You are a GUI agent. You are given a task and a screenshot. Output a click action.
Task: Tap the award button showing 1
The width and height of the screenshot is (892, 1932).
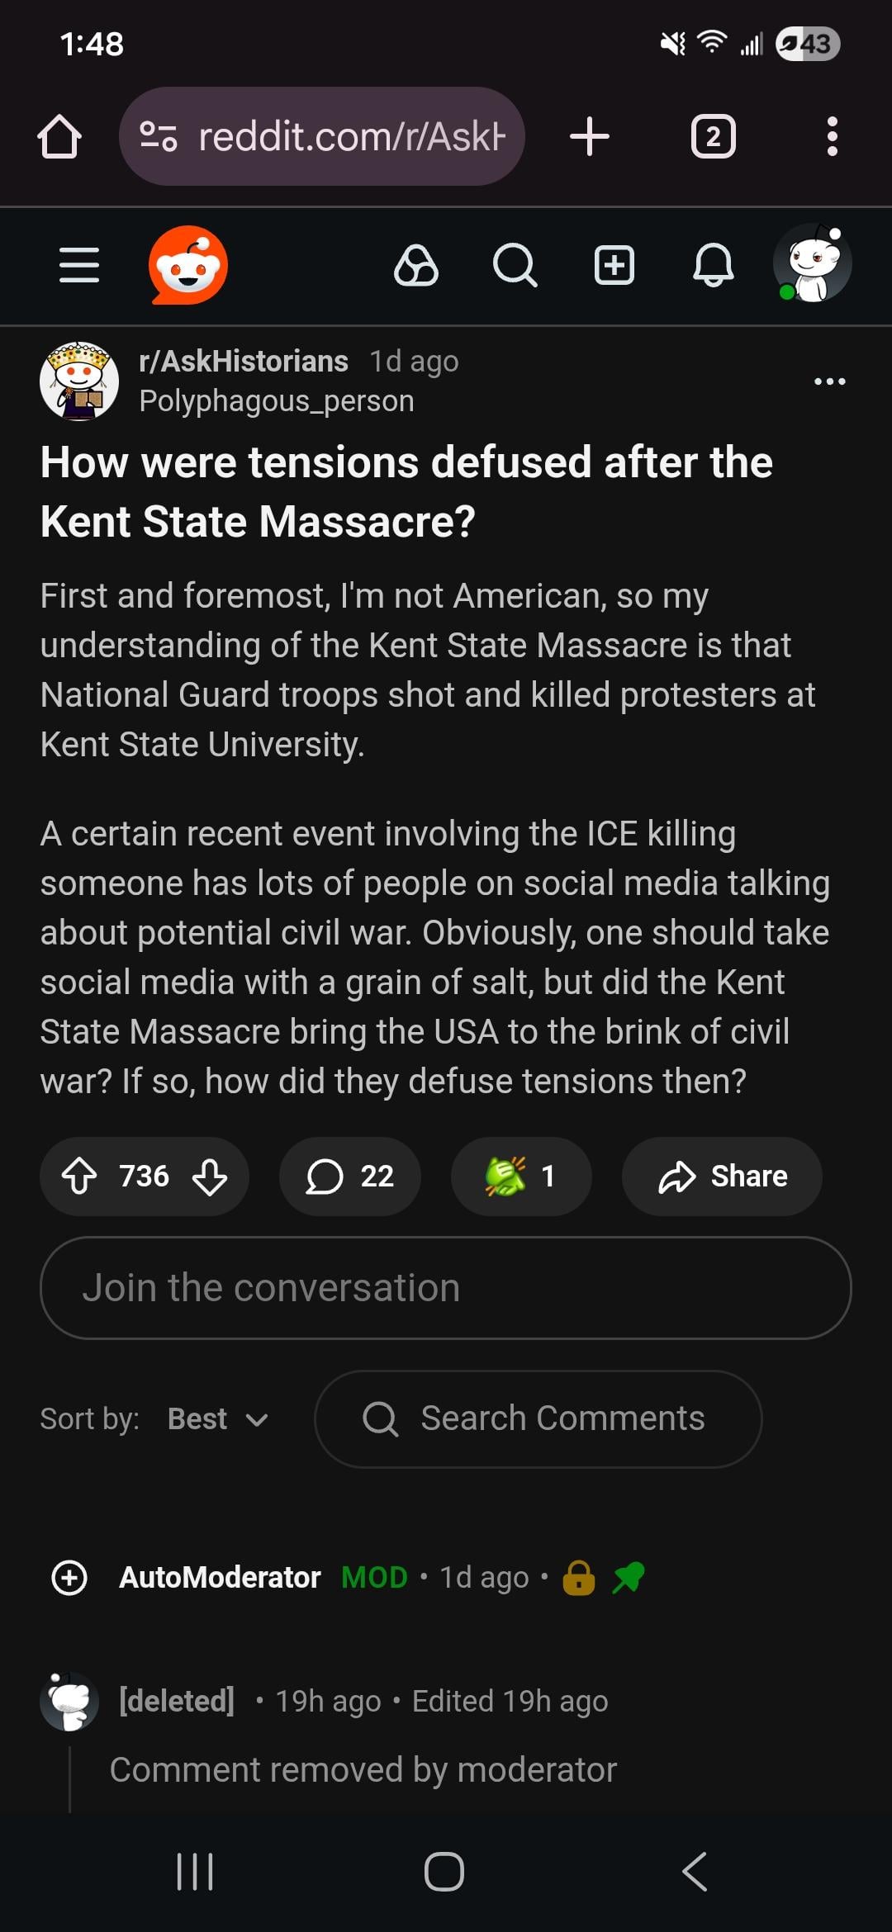pos(520,1176)
